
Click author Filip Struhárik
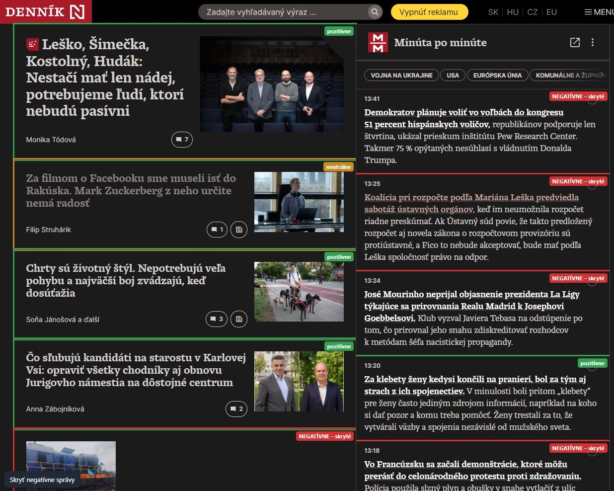[49, 230]
